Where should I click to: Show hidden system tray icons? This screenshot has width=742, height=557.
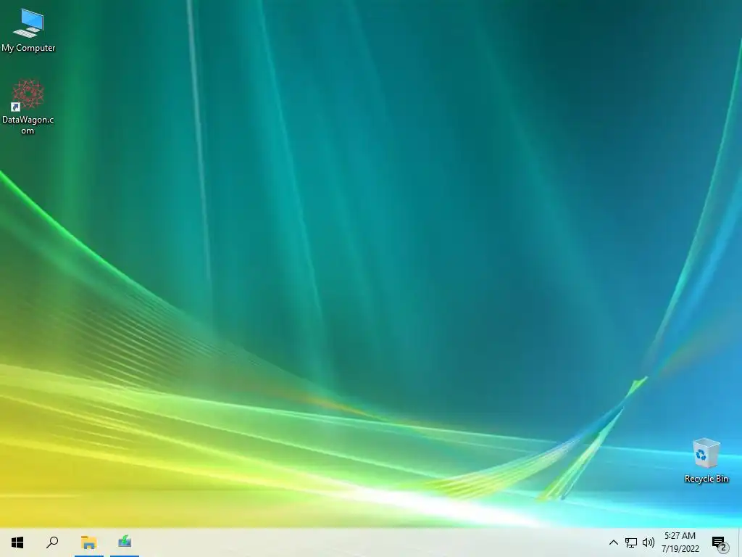(613, 542)
